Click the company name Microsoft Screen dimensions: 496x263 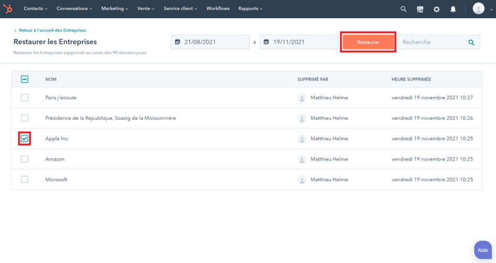(x=56, y=180)
